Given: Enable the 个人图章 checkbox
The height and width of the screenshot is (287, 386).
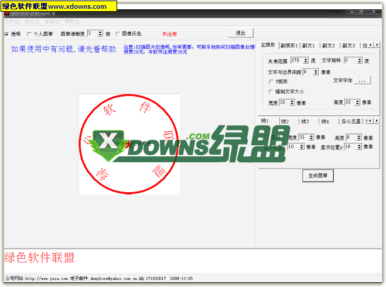Looking at the screenshot, I should click(x=29, y=34).
